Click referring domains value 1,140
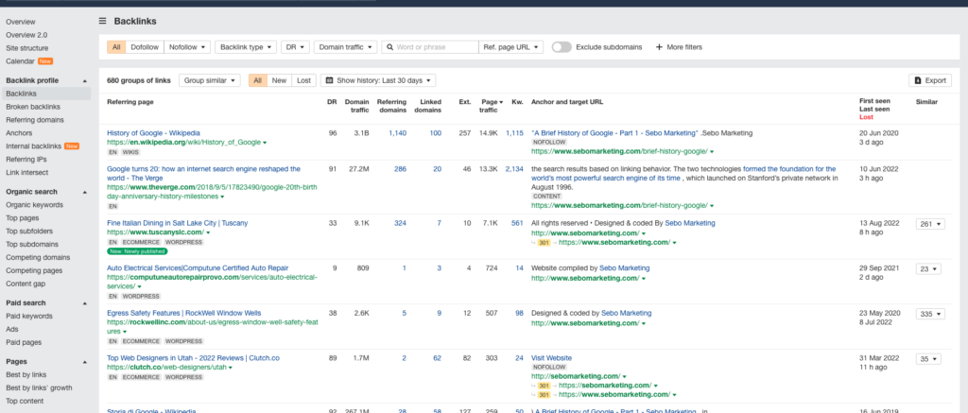This screenshot has width=968, height=413. coord(398,132)
